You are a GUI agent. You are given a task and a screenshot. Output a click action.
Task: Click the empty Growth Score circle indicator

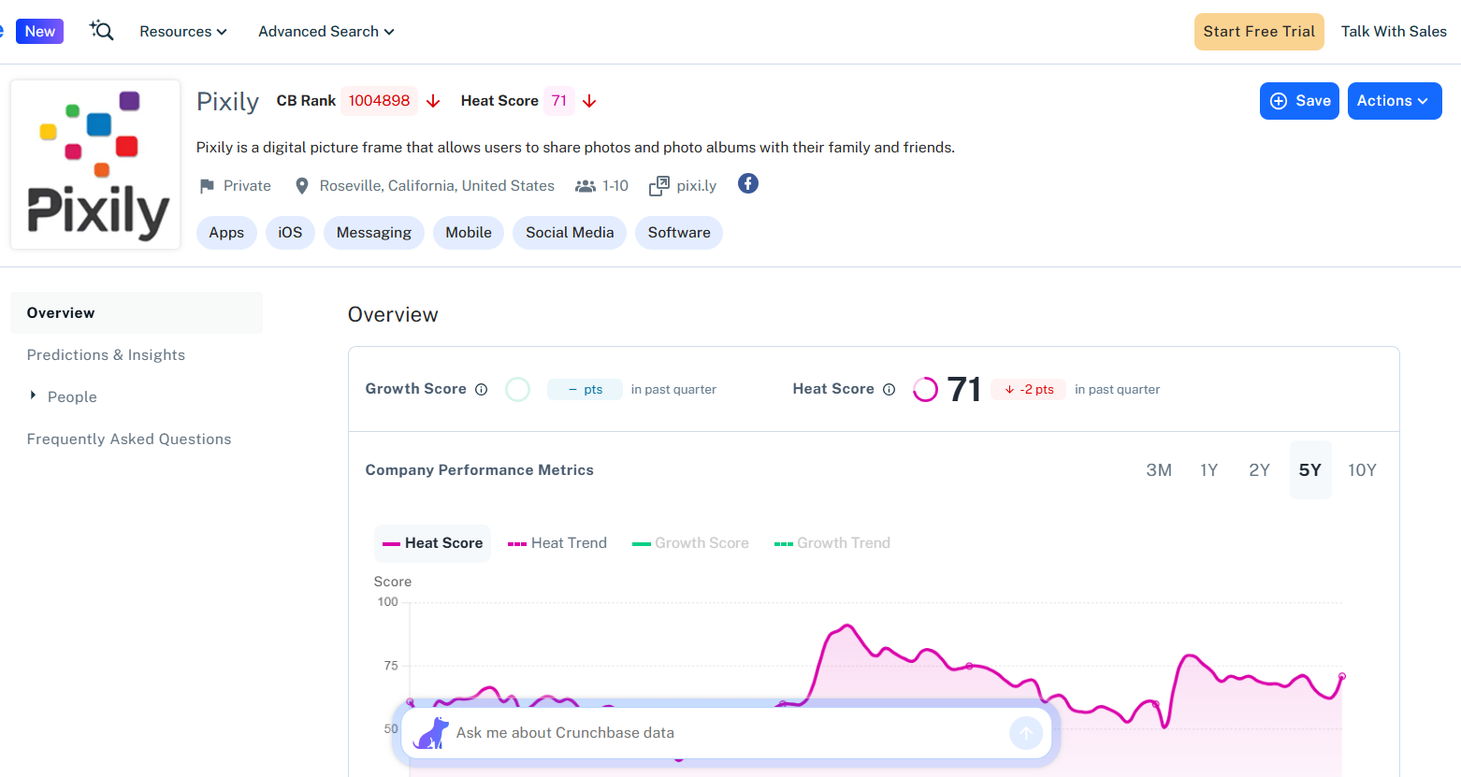tap(517, 390)
